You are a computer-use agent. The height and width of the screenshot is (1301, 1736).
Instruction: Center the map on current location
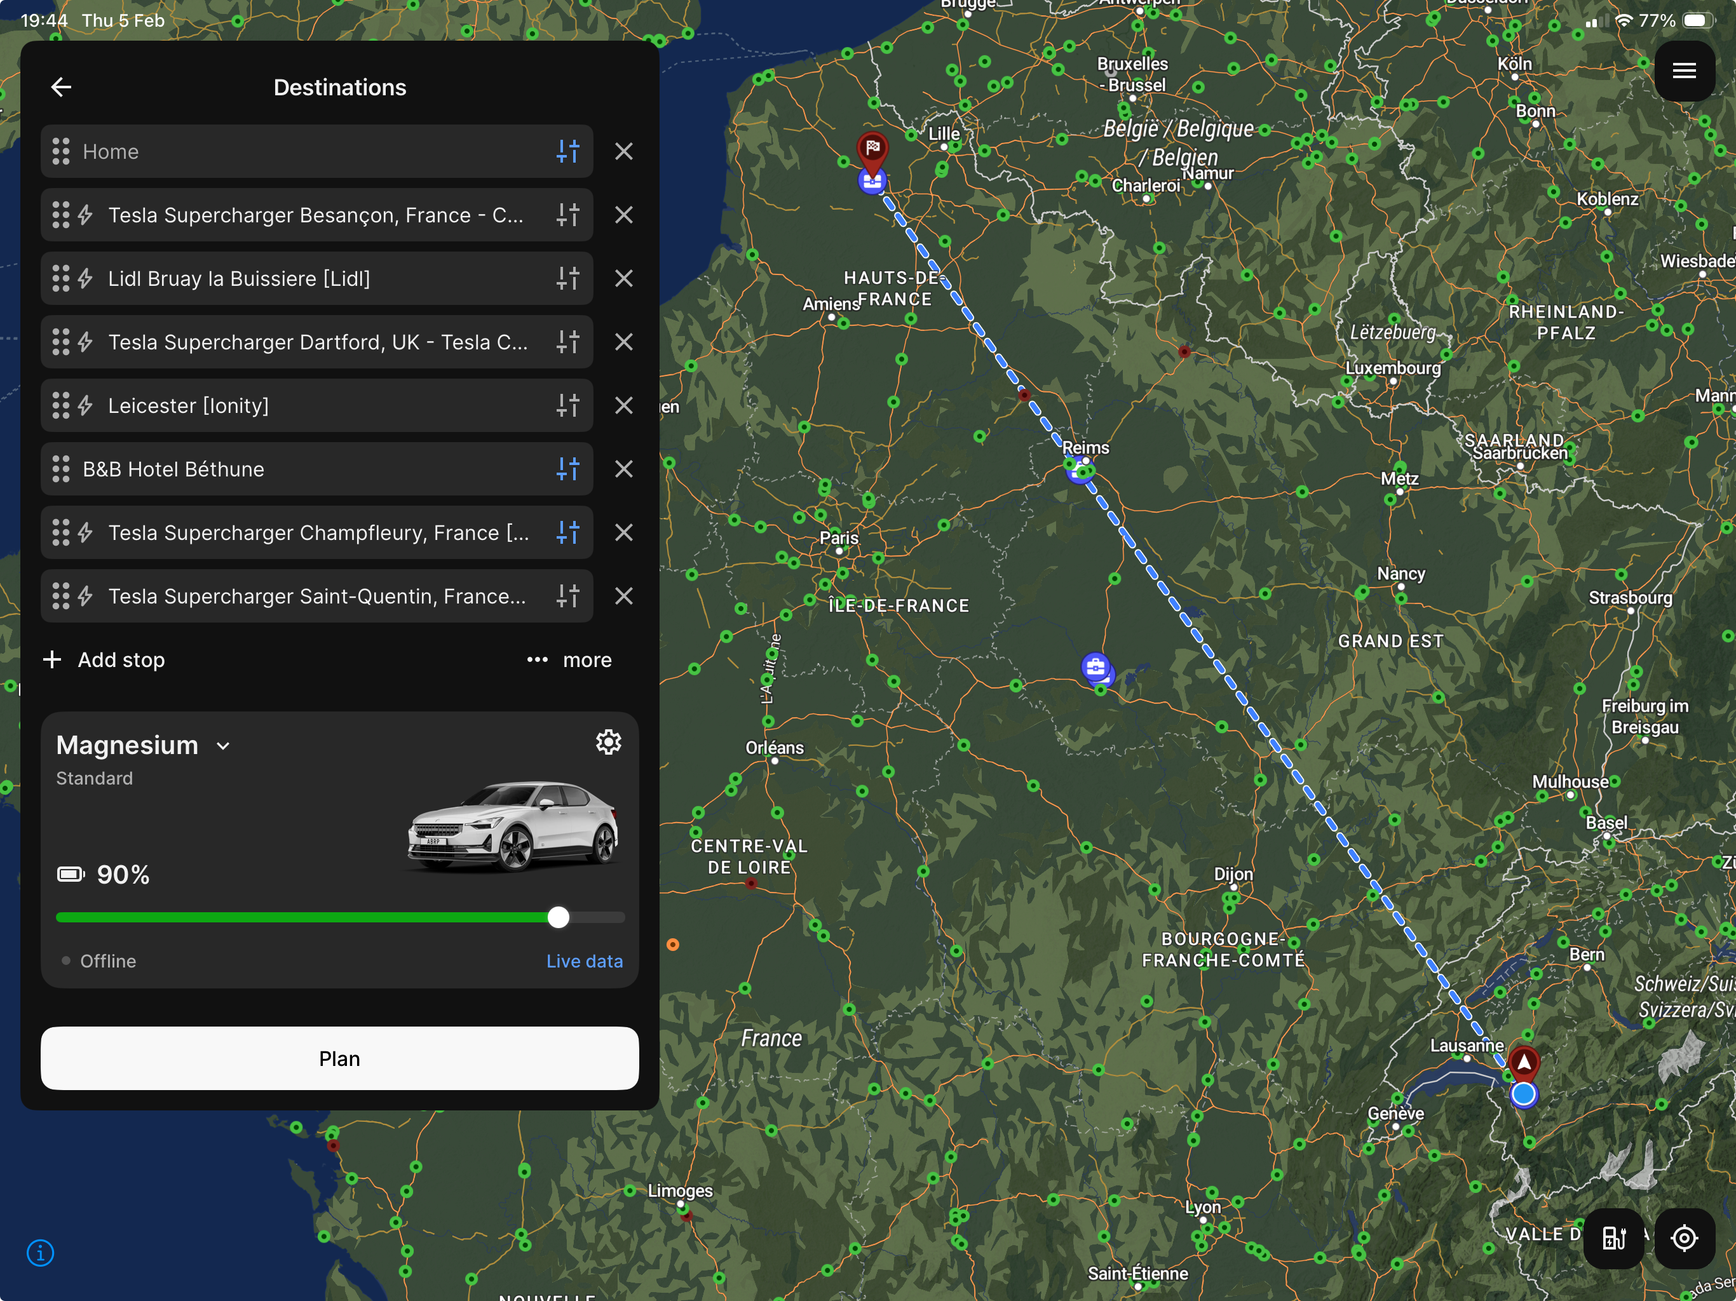1684,1238
